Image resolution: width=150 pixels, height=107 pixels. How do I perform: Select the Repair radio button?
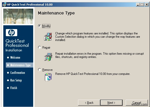[x=40, y=47]
